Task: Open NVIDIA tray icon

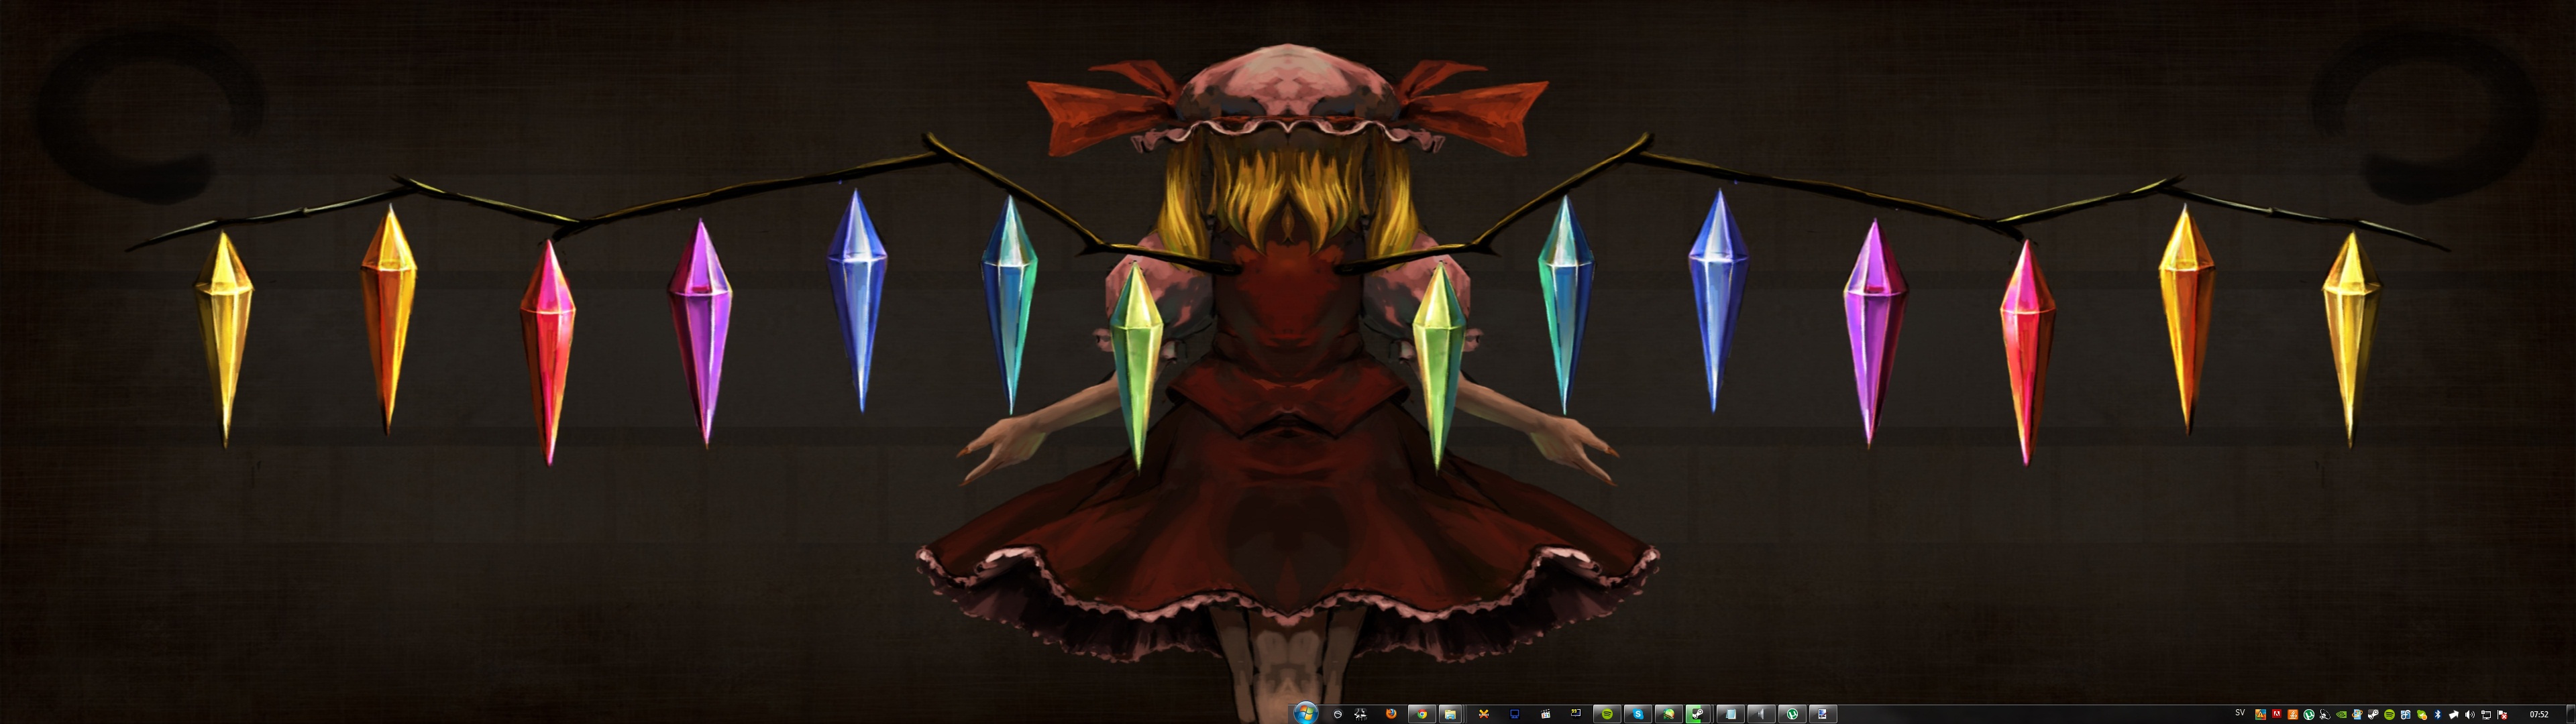Action: coord(2341,715)
